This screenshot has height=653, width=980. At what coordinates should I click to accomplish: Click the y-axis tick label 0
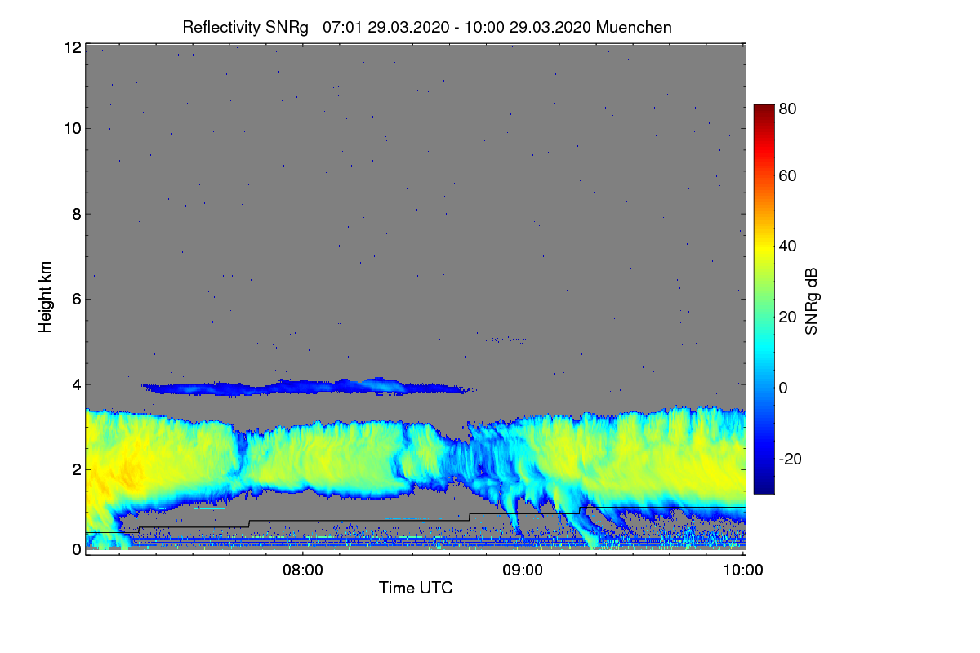click(x=76, y=549)
